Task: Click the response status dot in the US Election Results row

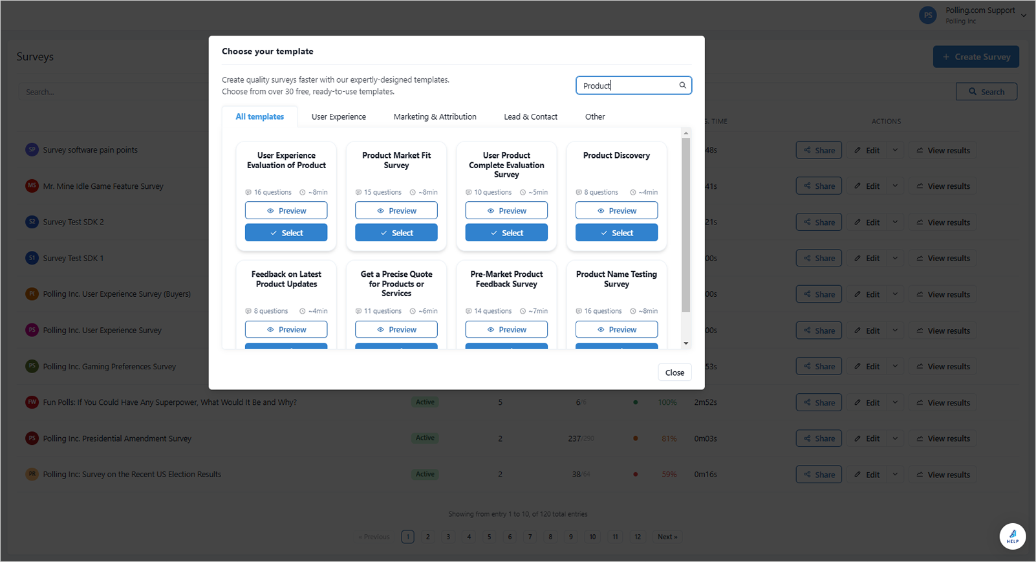Action: click(x=636, y=474)
